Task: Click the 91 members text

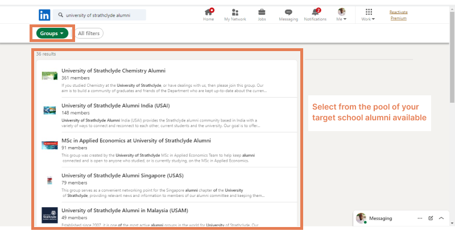Action: pyautogui.click(x=75, y=148)
